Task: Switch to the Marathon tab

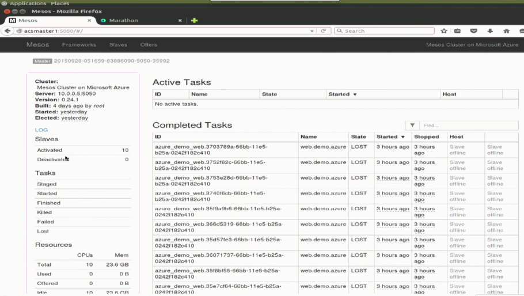Action: [123, 20]
